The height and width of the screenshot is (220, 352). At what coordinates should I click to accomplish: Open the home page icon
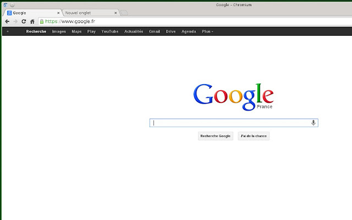click(x=32, y=21)
